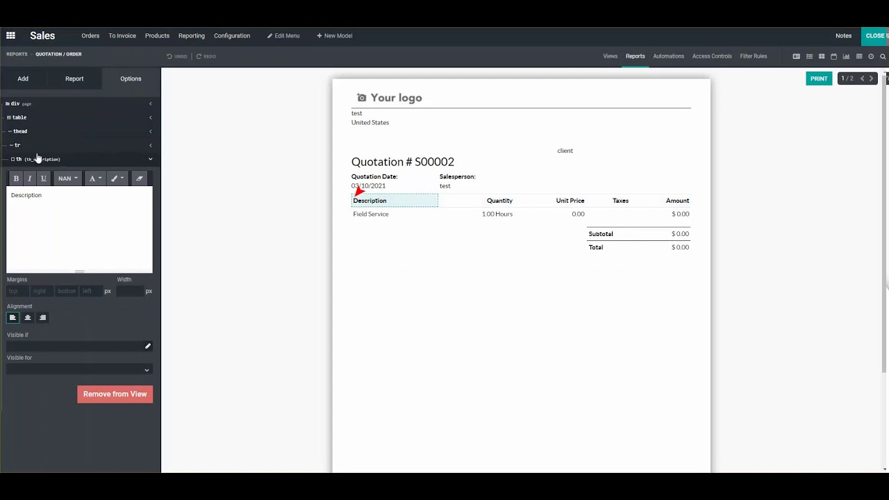Toggle italic text formatting
The width and height of the screenshot is (889, 500).
click(x=29, y=178)
